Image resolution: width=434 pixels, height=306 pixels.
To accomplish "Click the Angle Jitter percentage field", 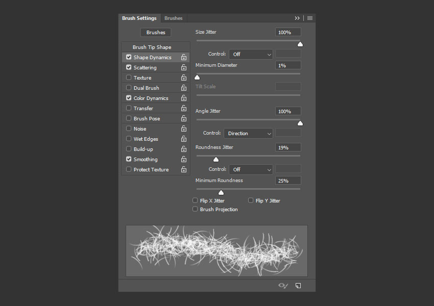I will click(288, 111).
